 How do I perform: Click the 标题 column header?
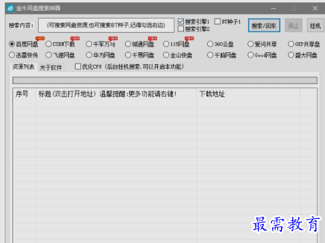click(116, 94)
